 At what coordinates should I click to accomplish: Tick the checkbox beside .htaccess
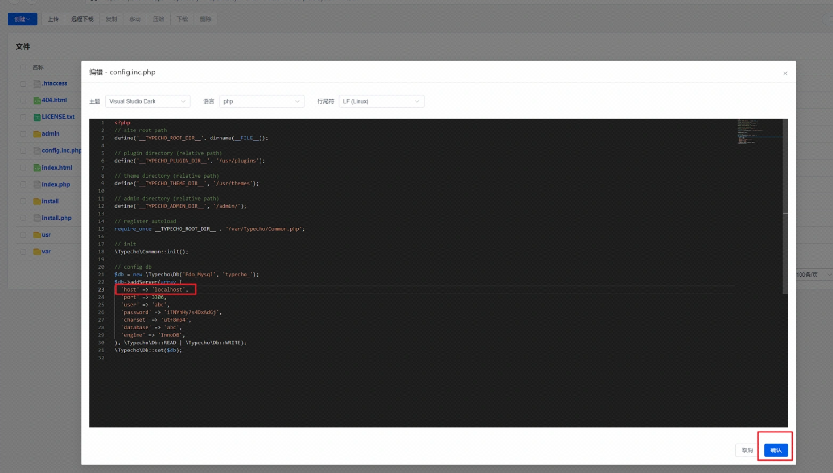coord(23,84)
